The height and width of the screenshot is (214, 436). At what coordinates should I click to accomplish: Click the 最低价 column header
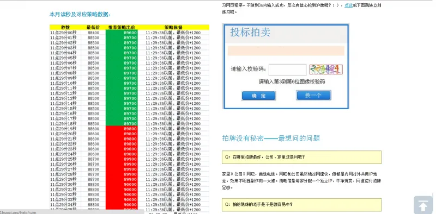point(93,27)
